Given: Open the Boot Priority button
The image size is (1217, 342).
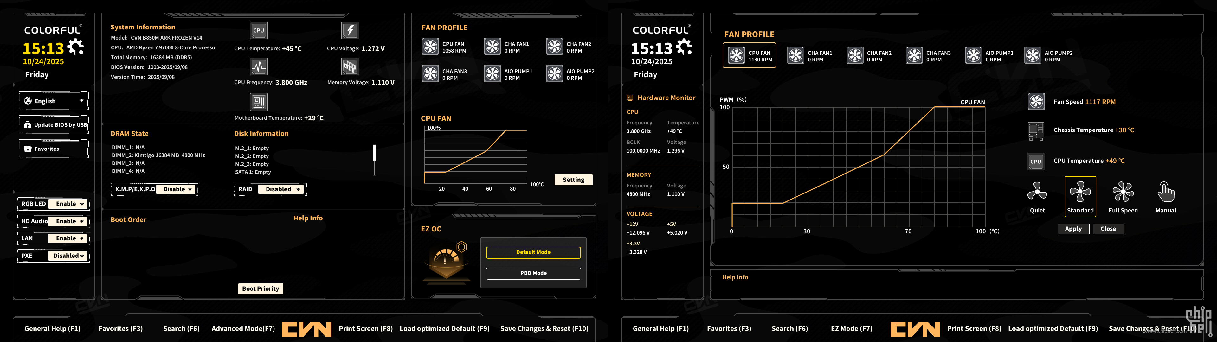Looking at the screenshot, I should [260, 288].
